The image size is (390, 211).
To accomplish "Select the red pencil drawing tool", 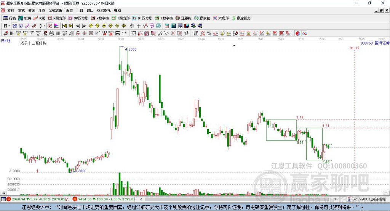I will pos(5,33).
